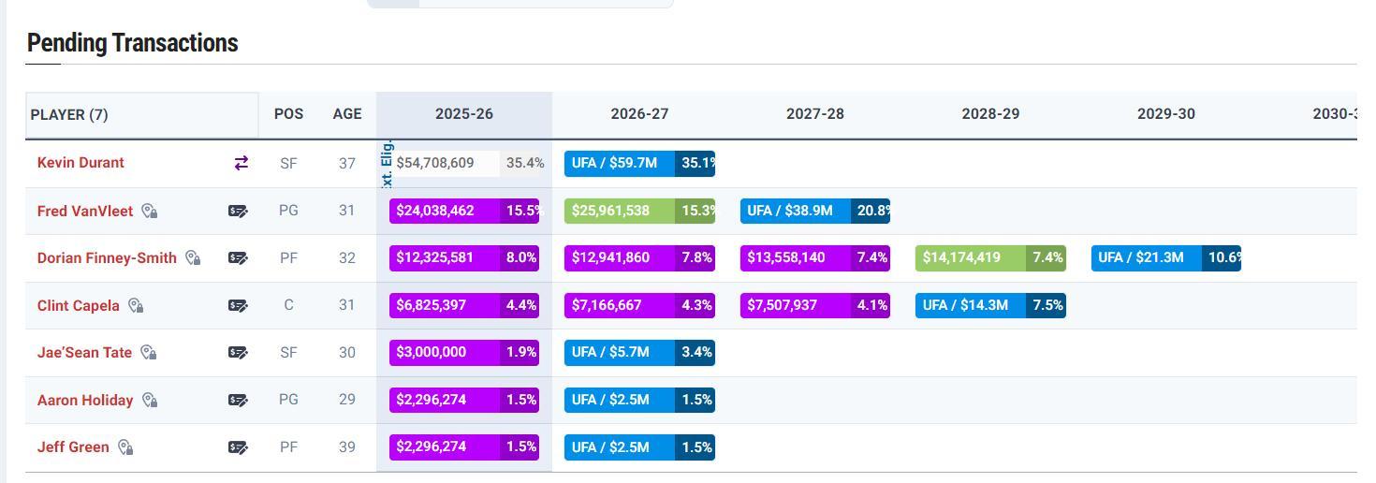The image size is (1376, 483).
Task: Open Kevin Durant's player page
Action: [x=81, y=163]
